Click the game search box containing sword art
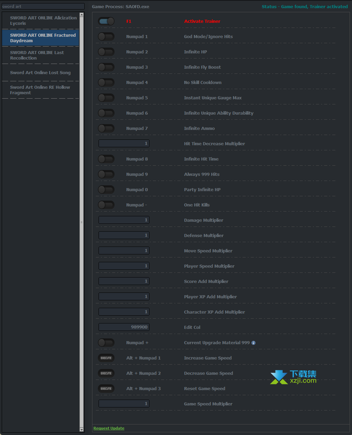The width and height of the screenshot is (352, 435). pyautogui.click(x=43, y=6)
